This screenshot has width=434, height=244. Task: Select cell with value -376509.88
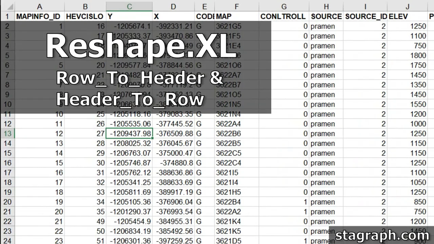point(173,134)
